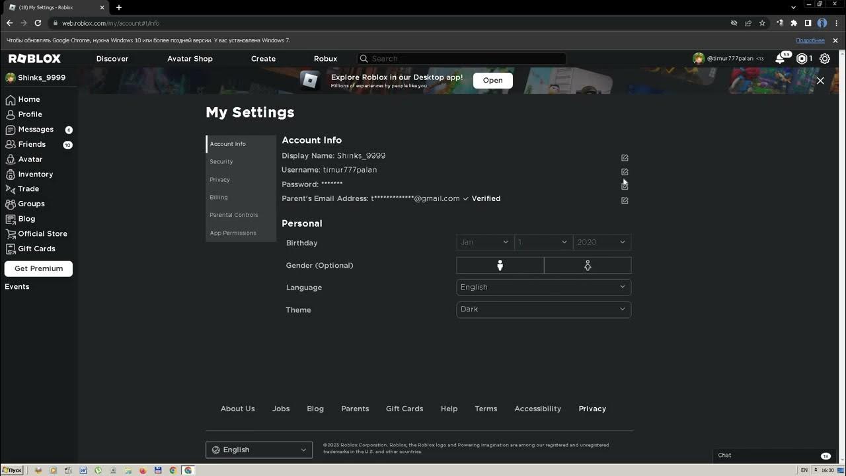The height and width of the screenshot is (476, 846).
Task: Open the Birthday month dropdown
Action: (x=484, y=242)
